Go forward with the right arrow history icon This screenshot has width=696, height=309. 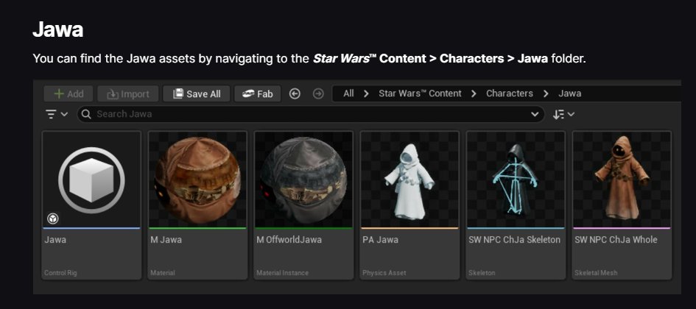click(x=318, y=93)
